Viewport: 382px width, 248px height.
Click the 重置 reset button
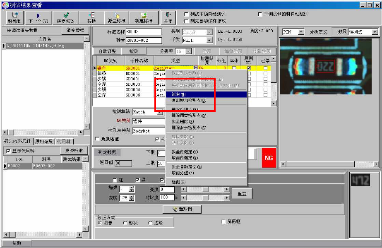click(242, 194)
